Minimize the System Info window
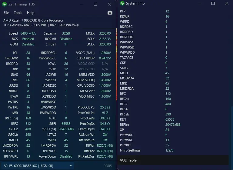The image size is (233, 170). click(199, 3)
